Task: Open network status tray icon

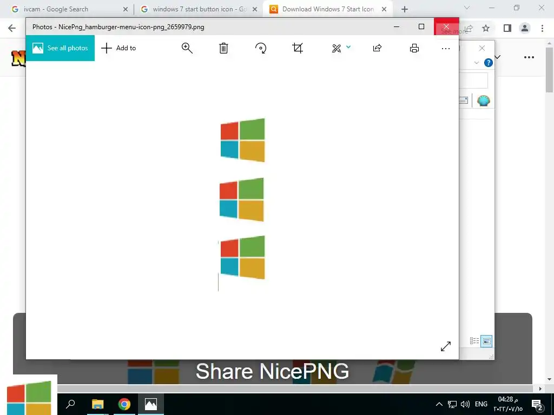Action: tap(452, 404)
